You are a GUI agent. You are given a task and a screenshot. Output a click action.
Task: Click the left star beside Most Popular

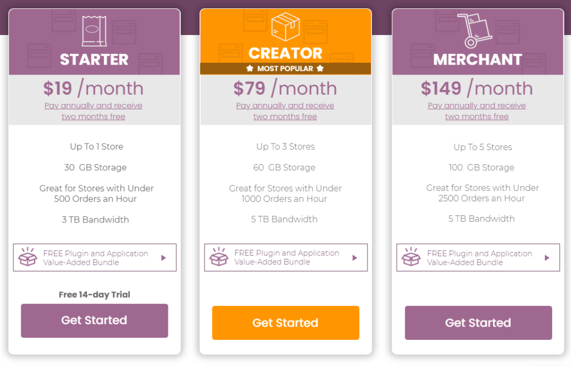click(x=250, y=68)
